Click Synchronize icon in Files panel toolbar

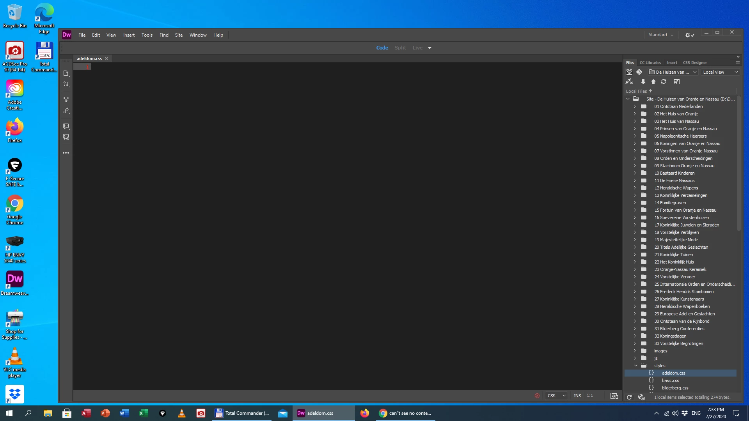click(x=664, y=82)
